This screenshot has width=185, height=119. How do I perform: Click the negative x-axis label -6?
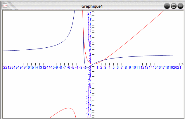tap(68, 68)
